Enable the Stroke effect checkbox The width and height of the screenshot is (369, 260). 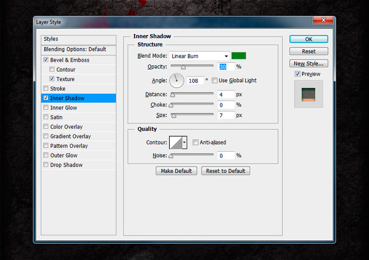[x=45, y=88]
